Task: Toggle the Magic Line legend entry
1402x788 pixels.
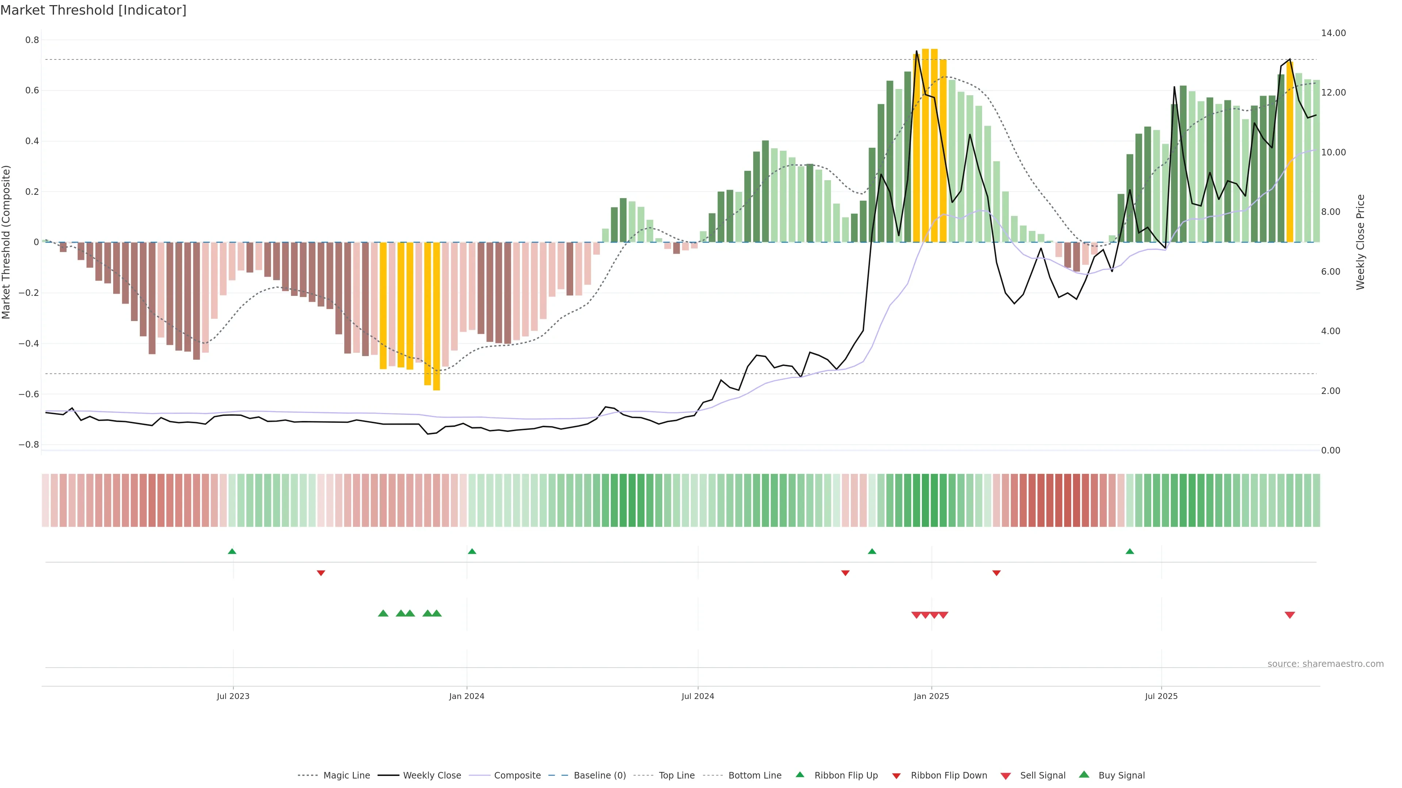Action: 346,776
